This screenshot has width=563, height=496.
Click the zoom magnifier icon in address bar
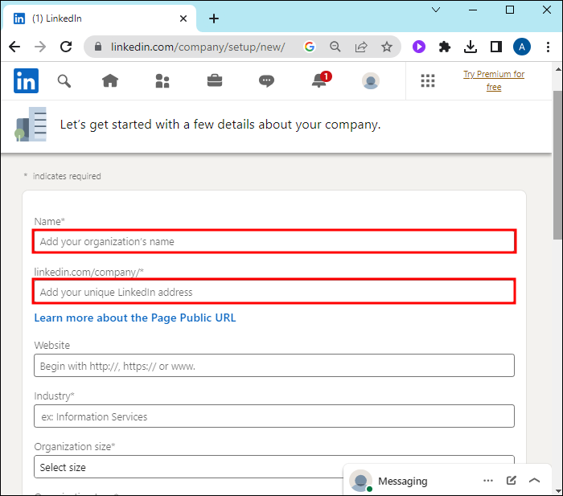(335, 47)
